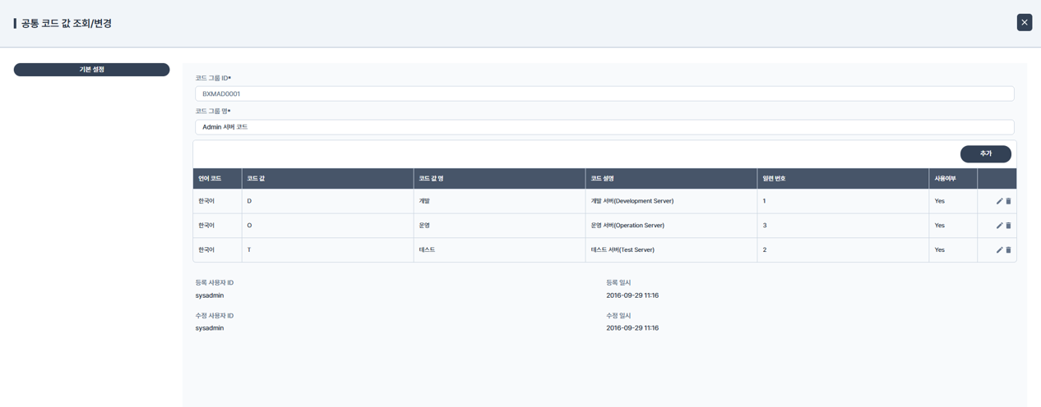Click sequence number 3 cell

pos(843,226)
